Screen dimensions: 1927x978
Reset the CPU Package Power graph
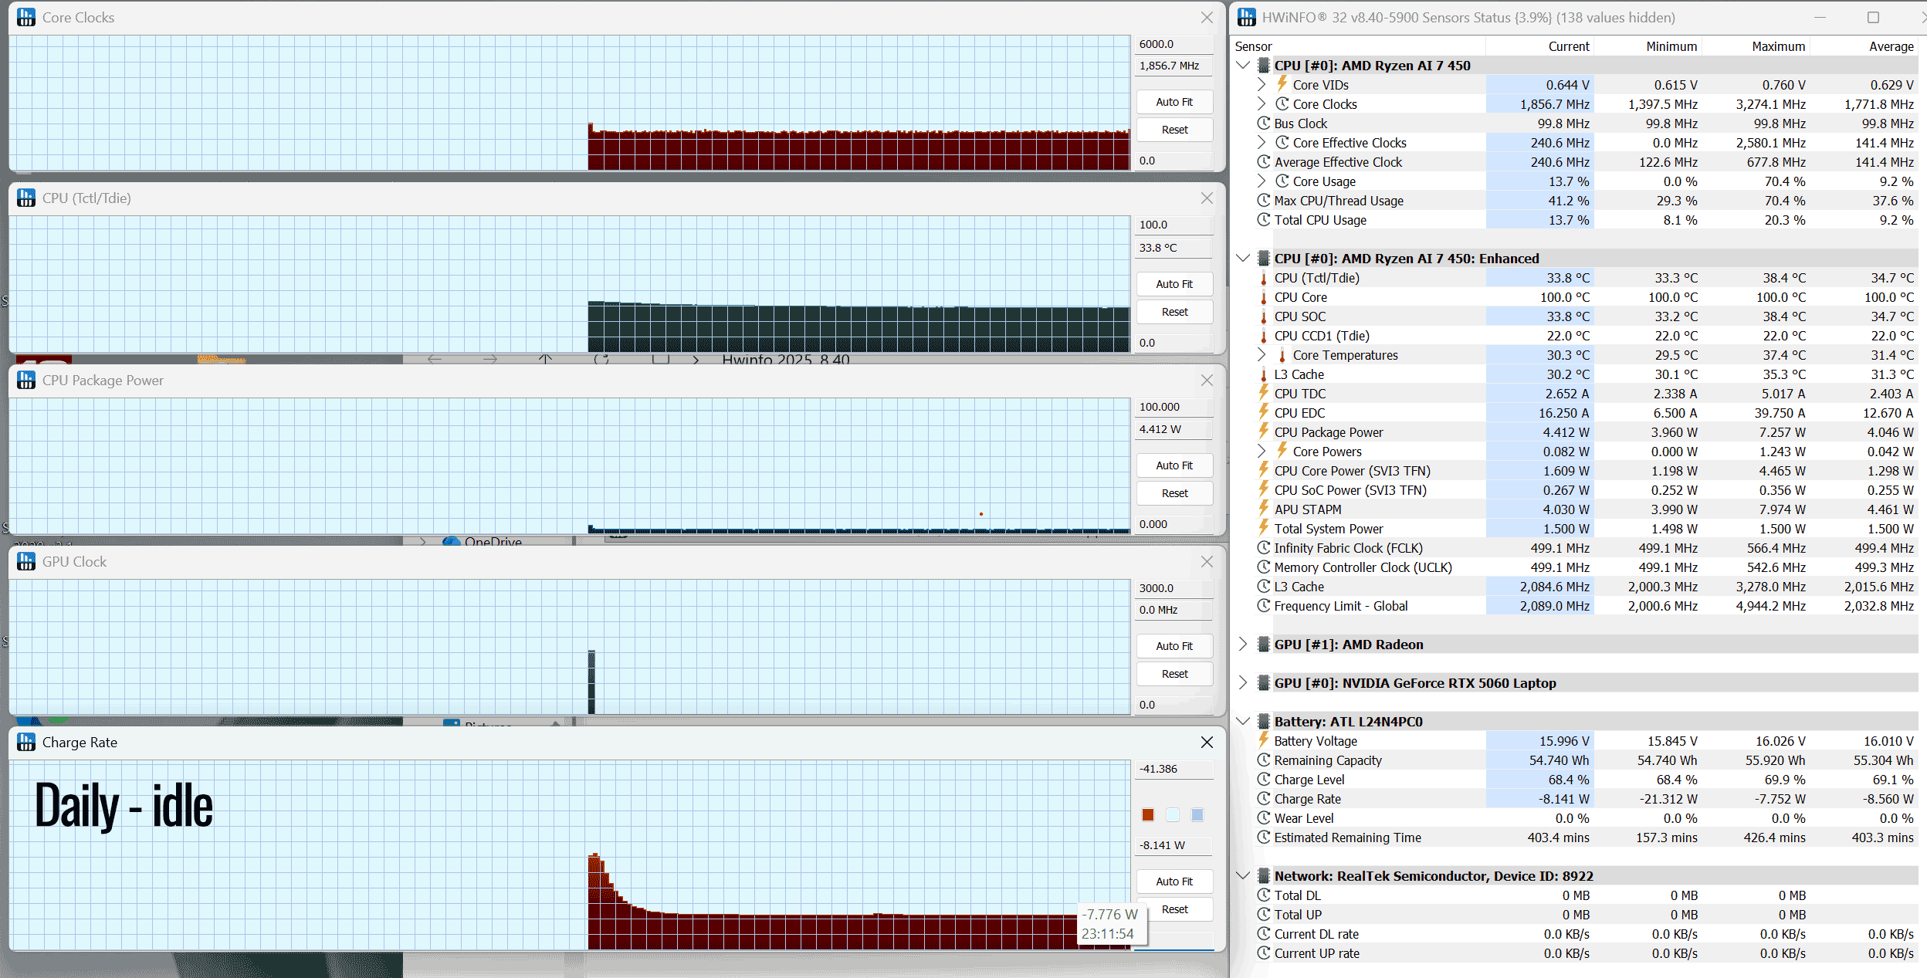point(1174,493)
